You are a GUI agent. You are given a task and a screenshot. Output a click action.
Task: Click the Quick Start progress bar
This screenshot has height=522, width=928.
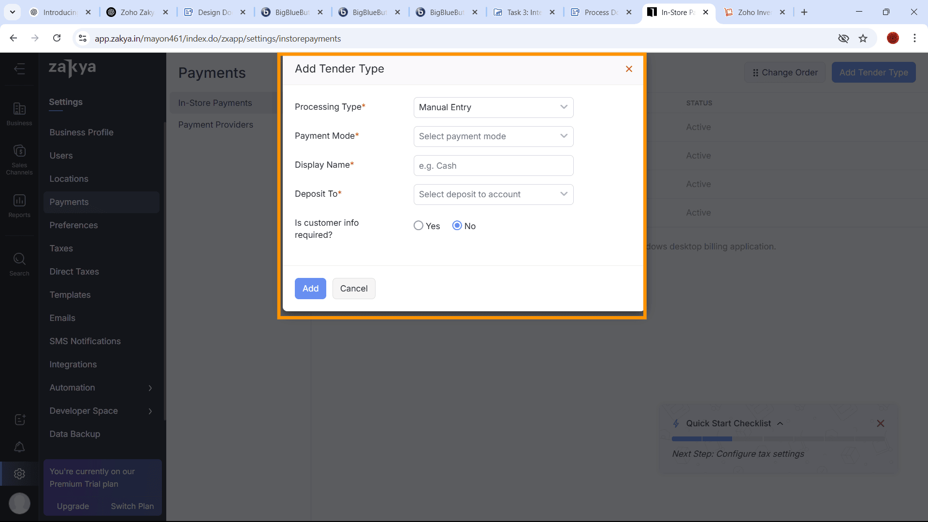pyautogui.click(x=778, y=439)
